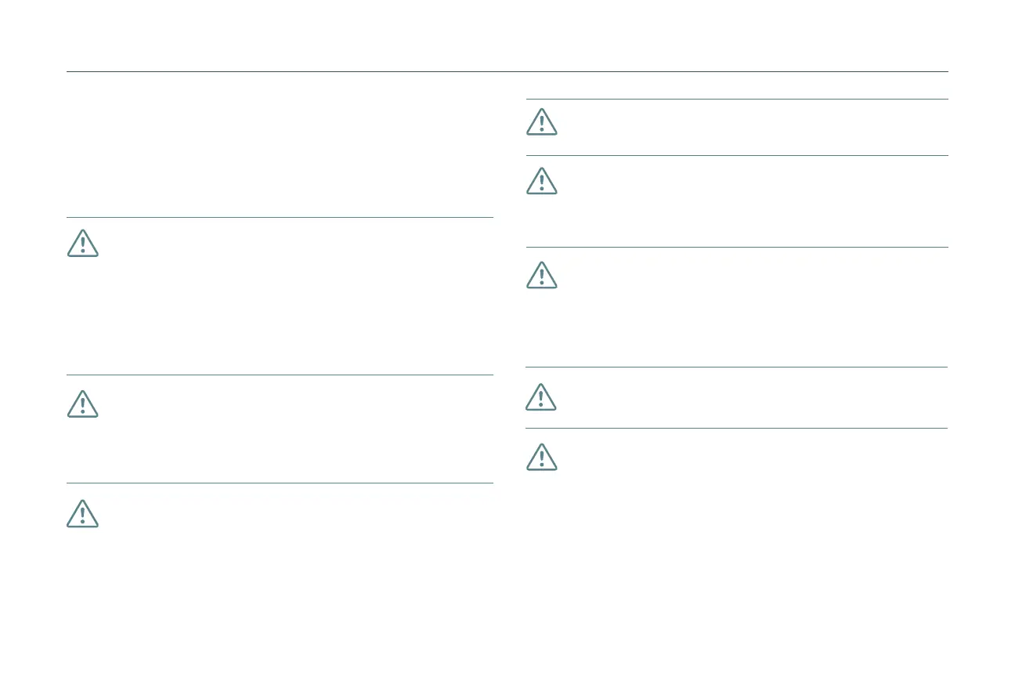The height and width of the screenshot is (677, 1015).
Task: Select the middle warning icon in left column
Action: [82, 404]
